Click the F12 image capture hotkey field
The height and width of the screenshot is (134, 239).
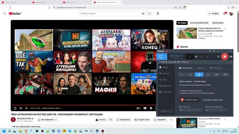217,110
